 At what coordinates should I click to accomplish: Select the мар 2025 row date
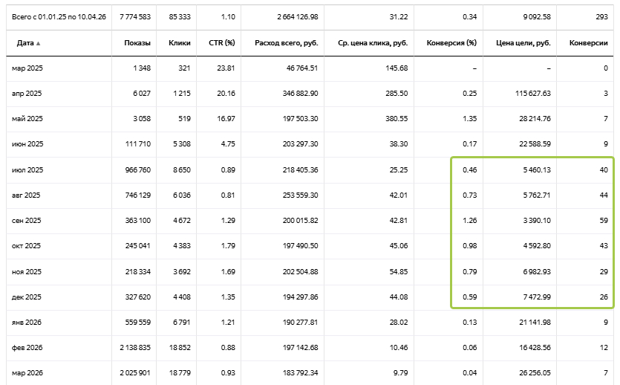(27, 68)
